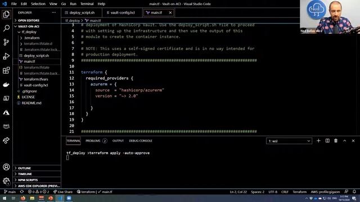Open the Go menu
This screenshot has width=360, height=202.
64,4
